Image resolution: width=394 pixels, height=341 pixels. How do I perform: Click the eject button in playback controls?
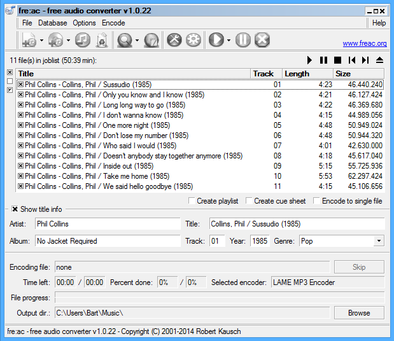[380, 60]
